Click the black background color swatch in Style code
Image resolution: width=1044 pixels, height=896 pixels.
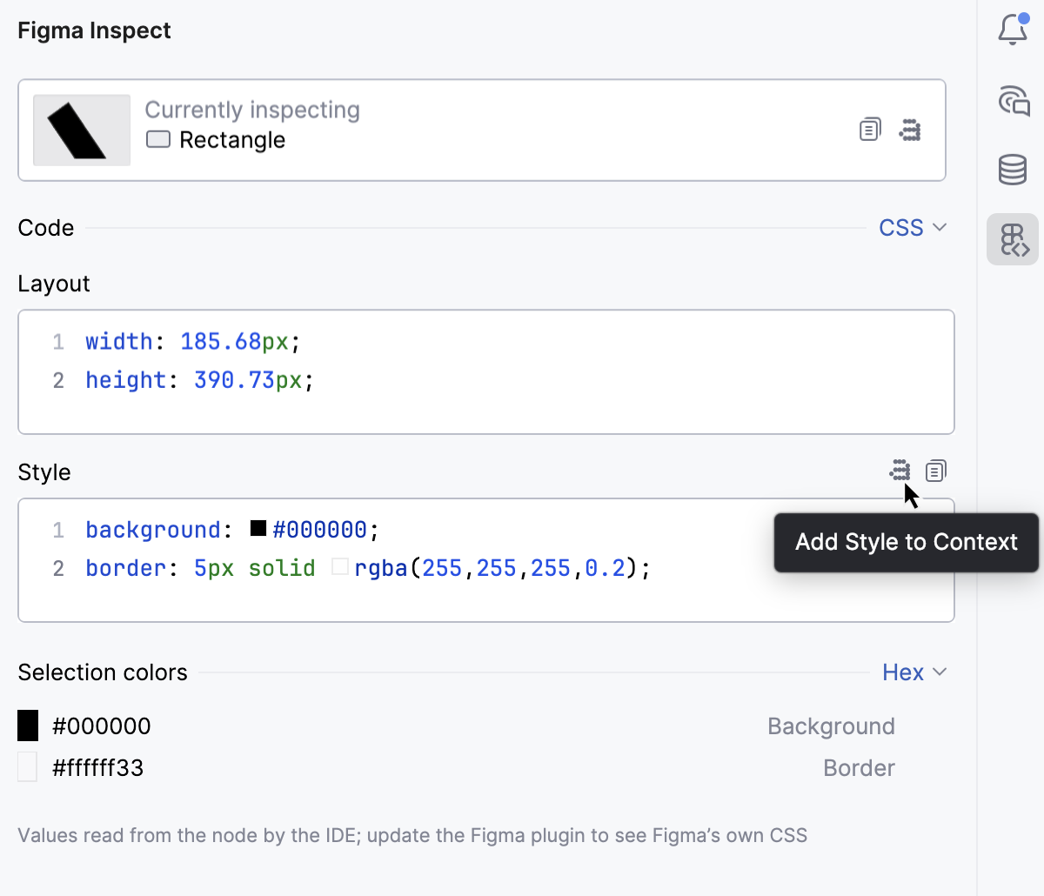[x=258, y=528]
